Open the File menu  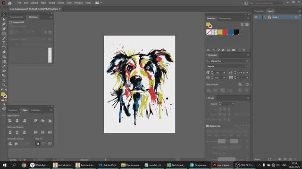click(x=19, y=3)
